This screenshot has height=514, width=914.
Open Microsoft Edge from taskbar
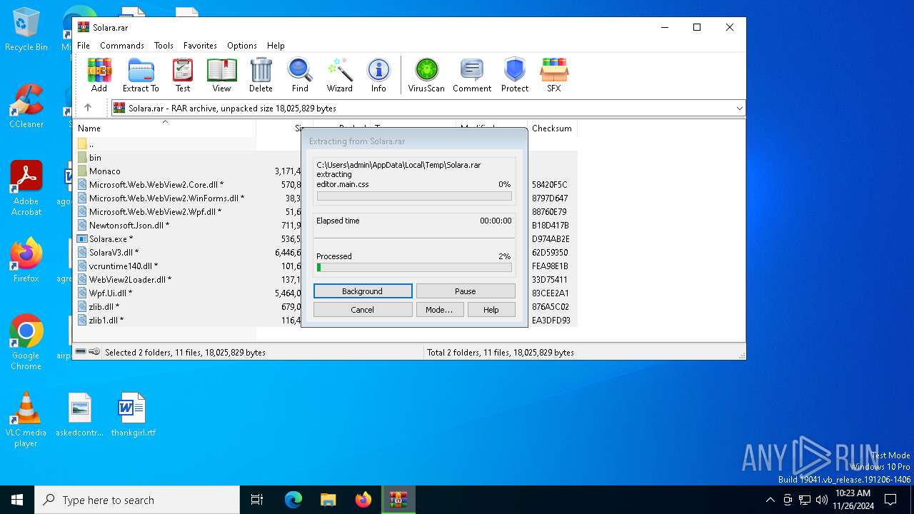293,500
